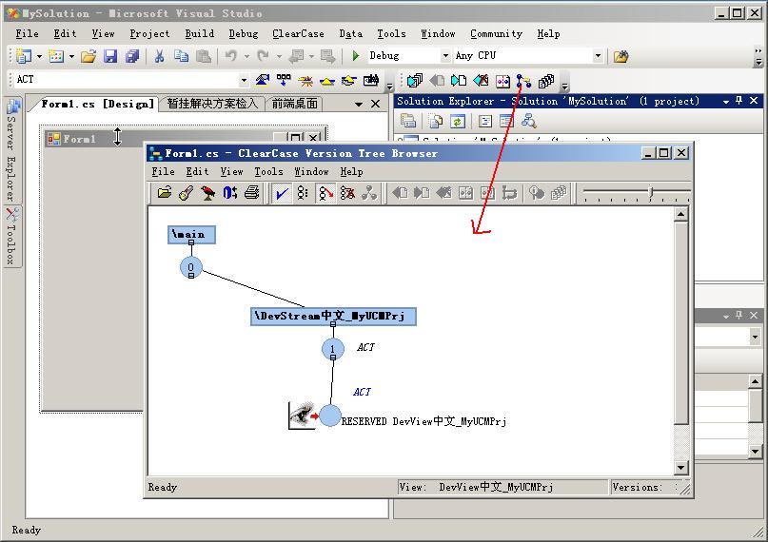Click the ClearCase Undo Checkout icon in Visual Studio

481,80
